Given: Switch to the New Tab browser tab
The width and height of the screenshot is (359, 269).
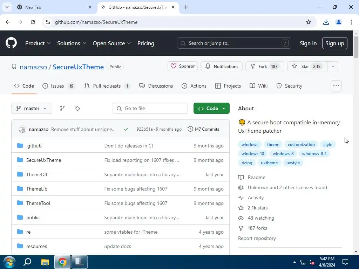Looking at the screenshot, I should pyautogui.click(x=54, y=7).
